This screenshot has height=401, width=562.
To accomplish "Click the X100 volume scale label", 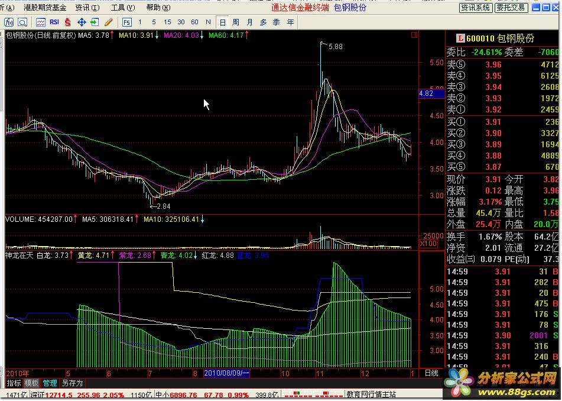I will click(428, 244).
